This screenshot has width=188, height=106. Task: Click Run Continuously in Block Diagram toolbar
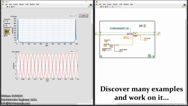pyautogui.click(x=103, y=7)
